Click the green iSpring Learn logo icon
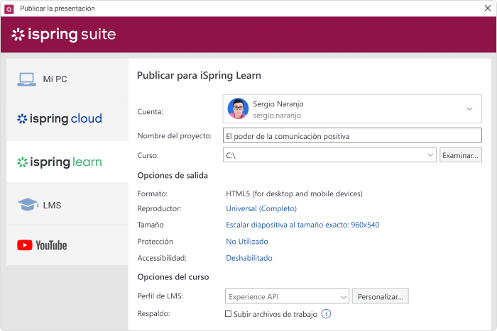497x331 pixels. click(x=22, y=162)
